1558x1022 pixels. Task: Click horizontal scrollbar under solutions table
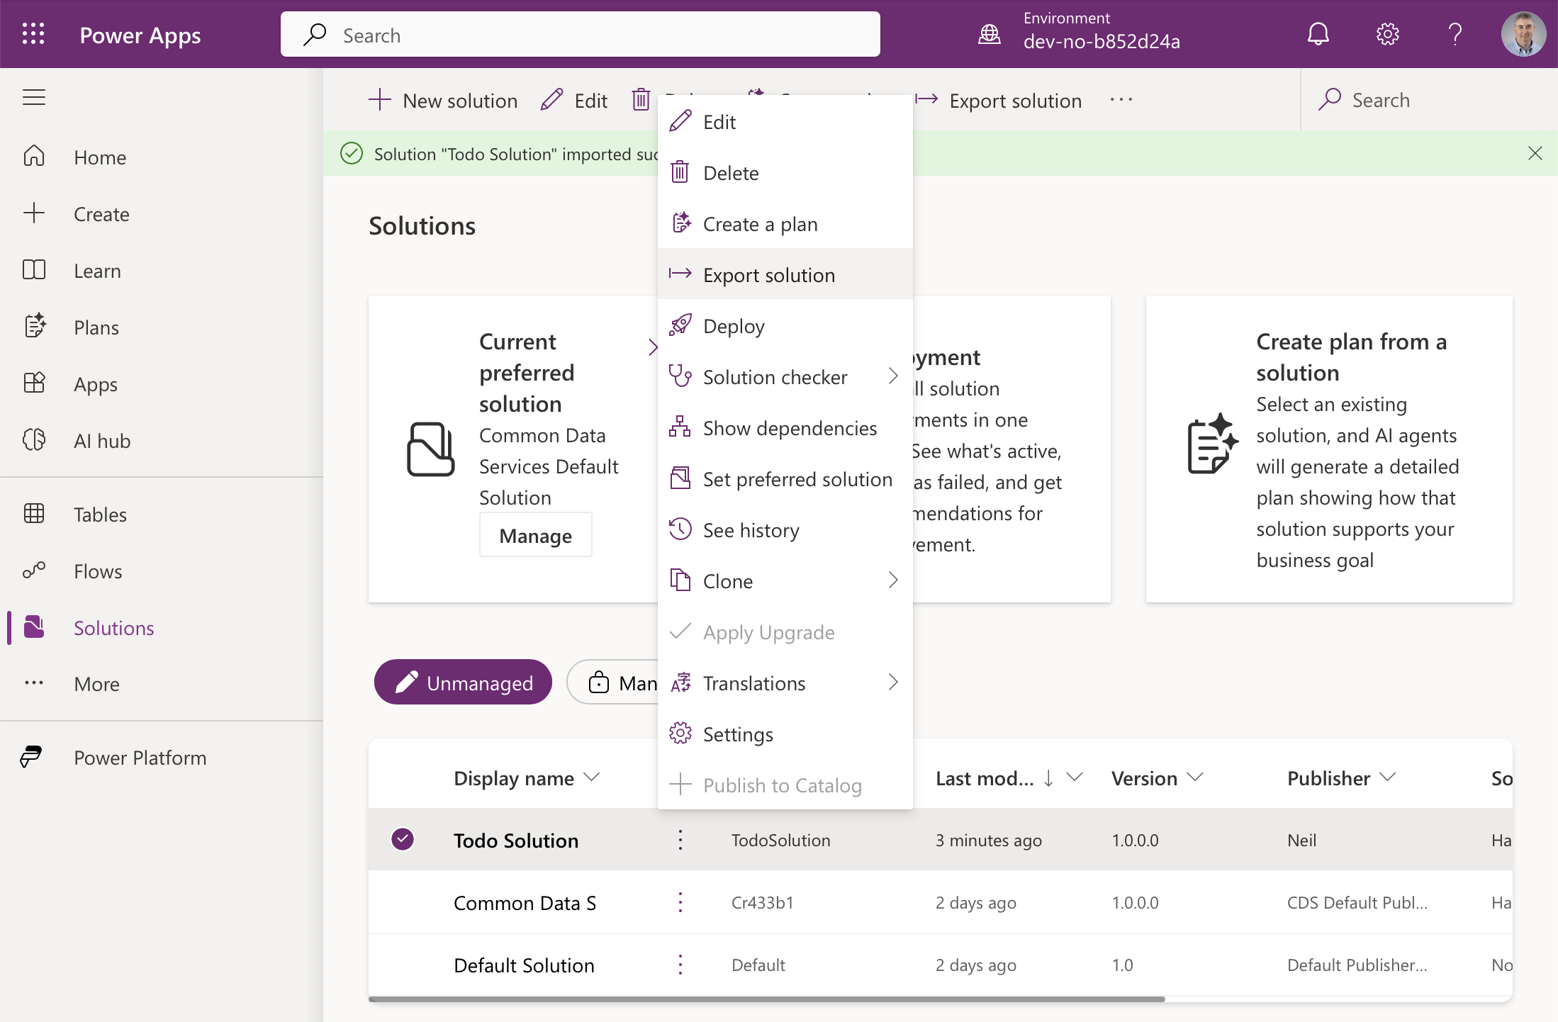tap(767, 999)
